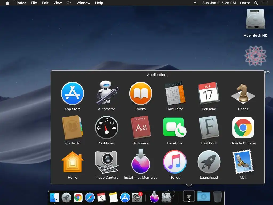Open App Store from Applications stack
The width and height of the screenshot is (273, 205).
click(73, 94)
